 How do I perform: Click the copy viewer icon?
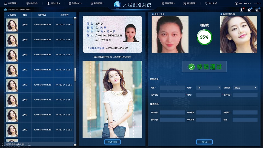coord(18,145)
